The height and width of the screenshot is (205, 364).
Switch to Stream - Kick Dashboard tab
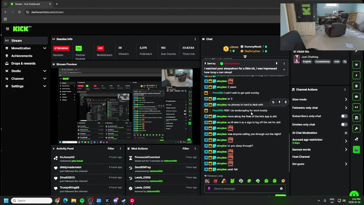(x=31, y=4)
